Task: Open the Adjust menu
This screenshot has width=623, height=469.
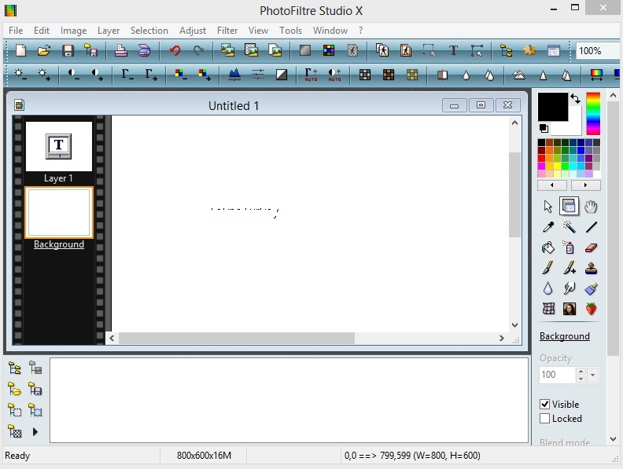Action: click(193, 31)
